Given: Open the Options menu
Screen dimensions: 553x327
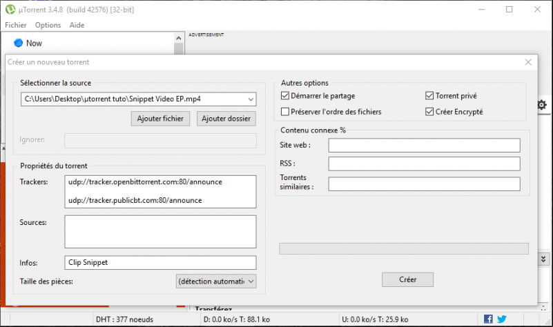Looking at the screenshot, I should [48, 25].
